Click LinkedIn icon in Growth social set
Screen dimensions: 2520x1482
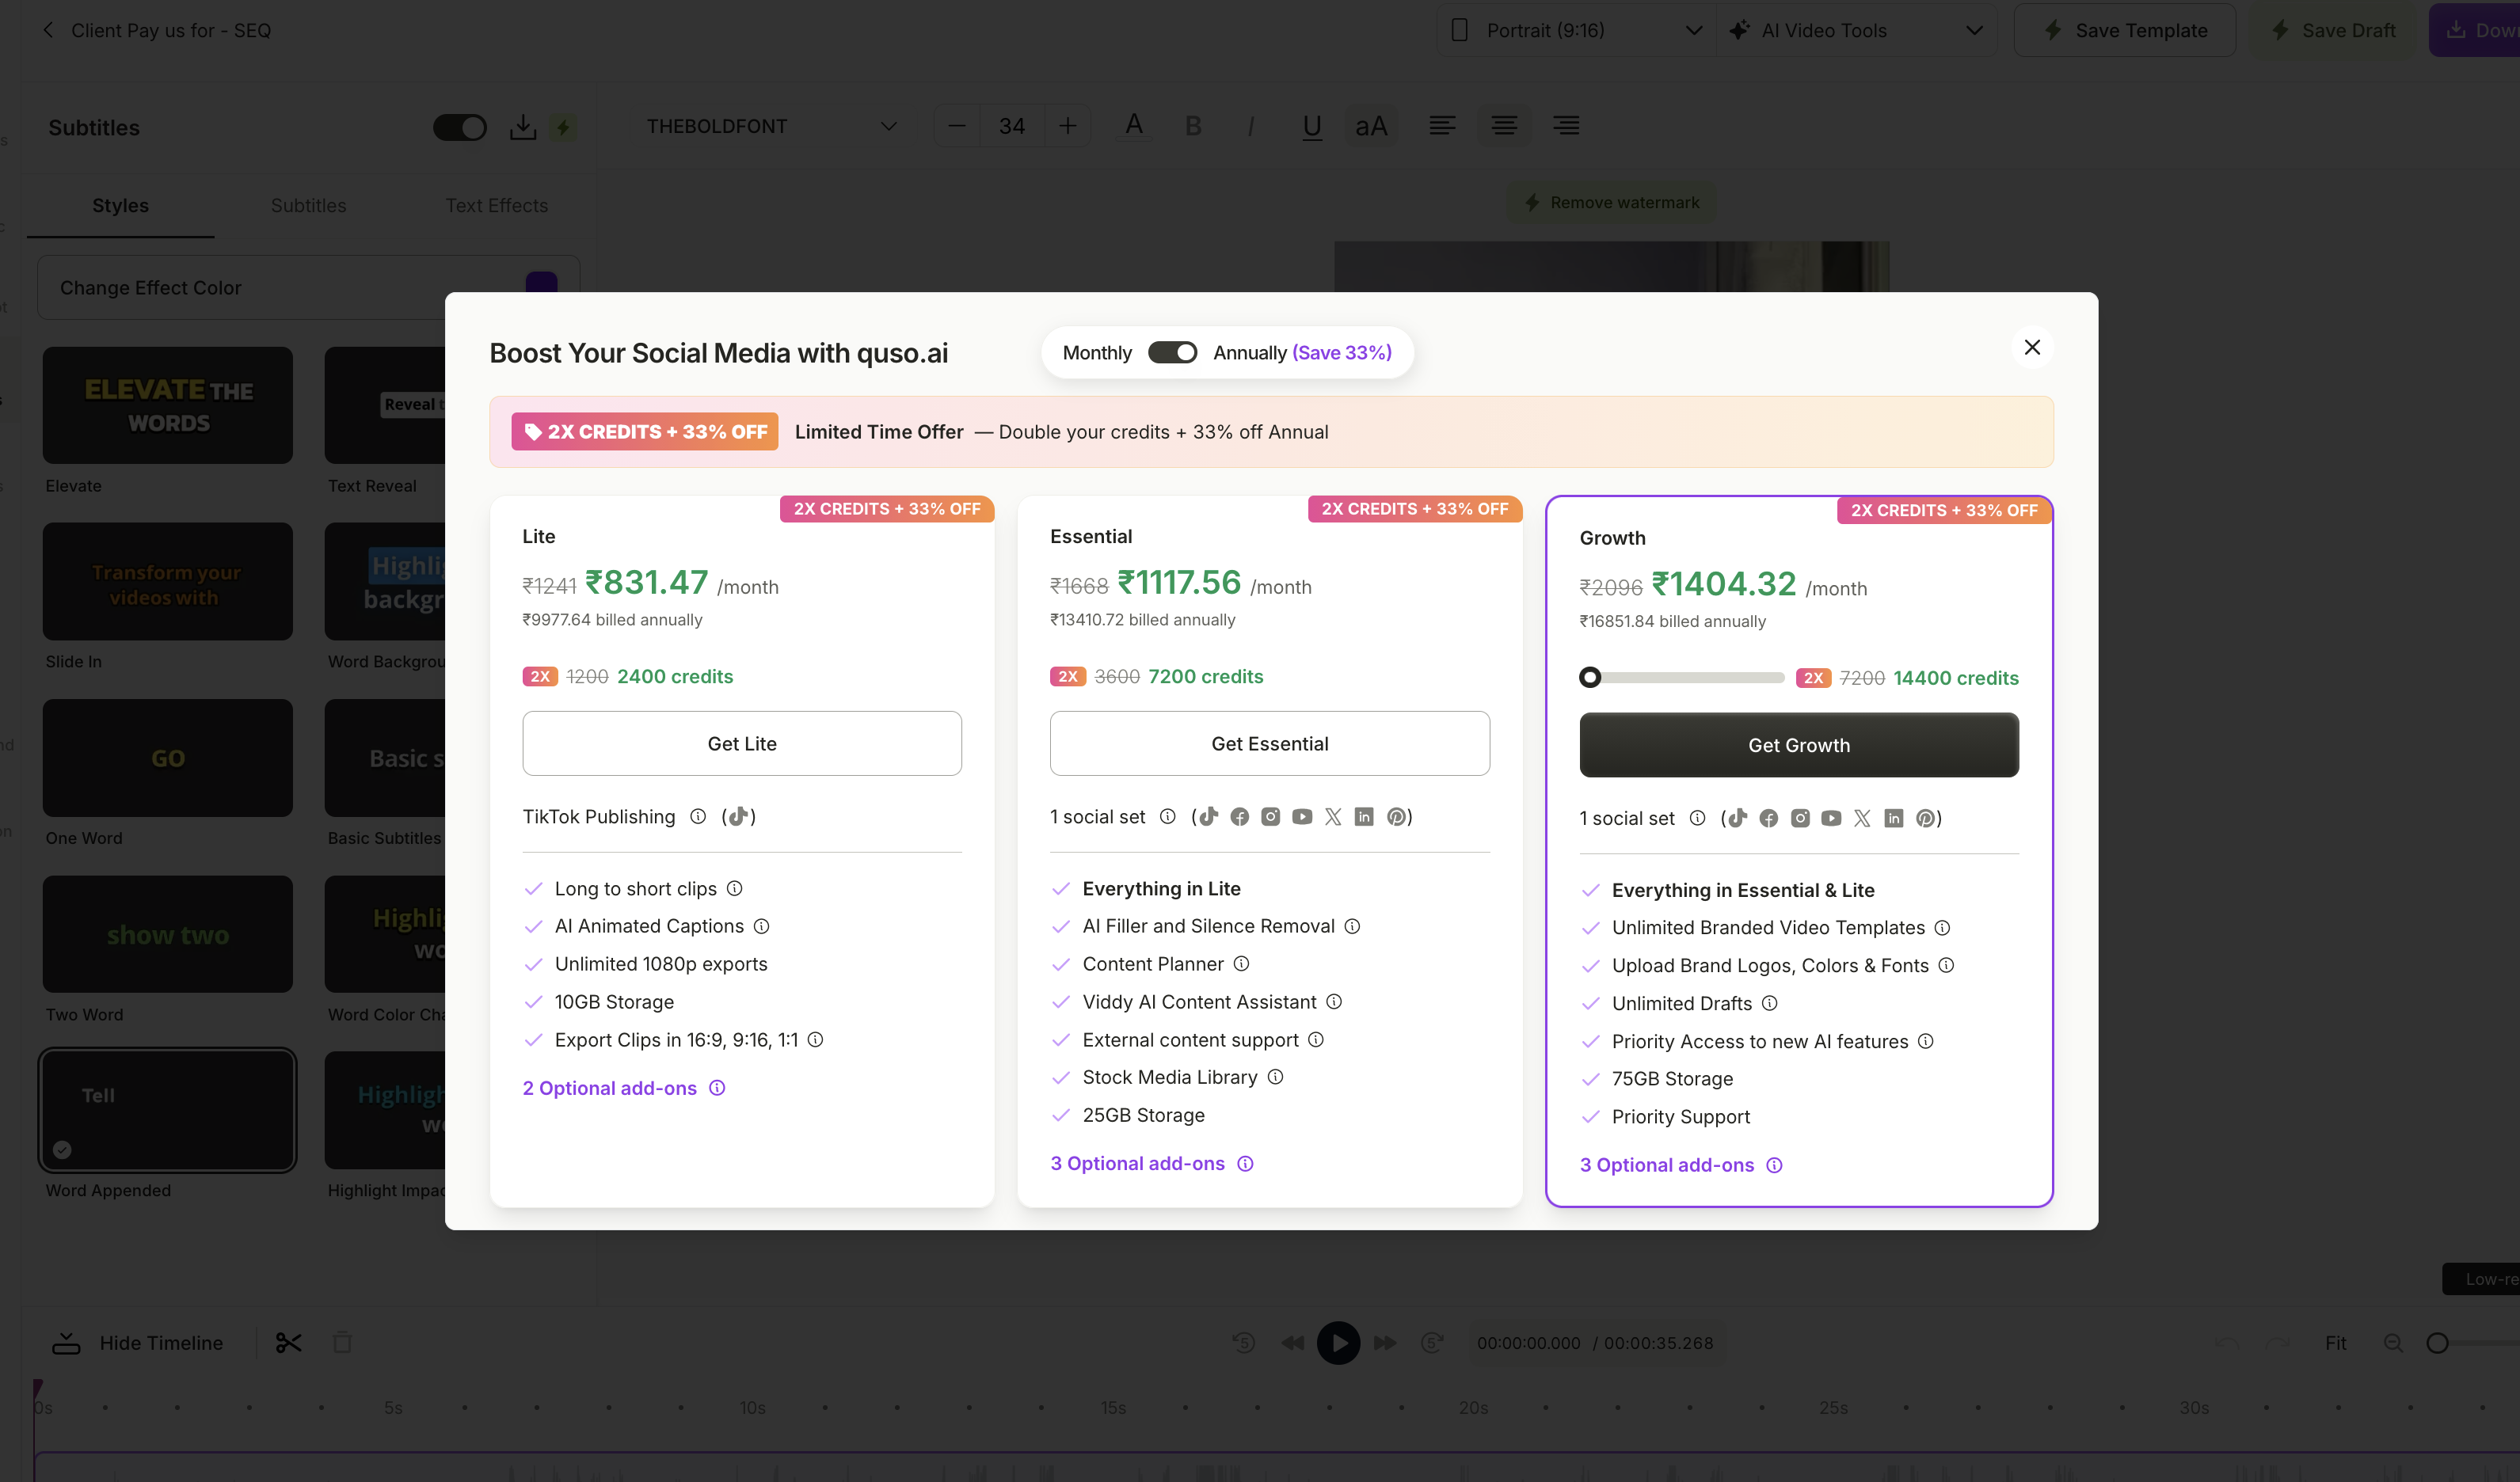1893,819
